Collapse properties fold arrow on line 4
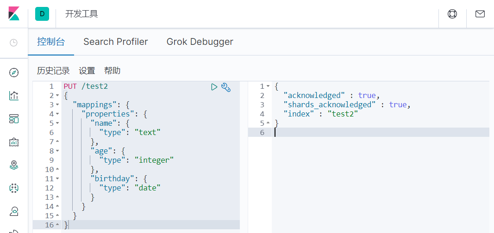 57,114
